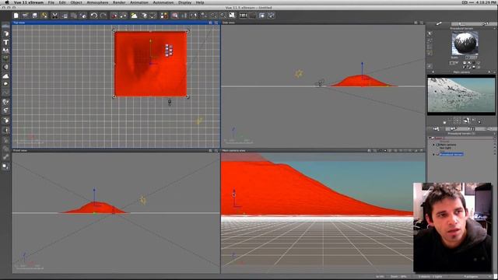The width and height of the screenshot is (498, 280).
Task: Open the Animation menu
Action: (x=139, y=2)
